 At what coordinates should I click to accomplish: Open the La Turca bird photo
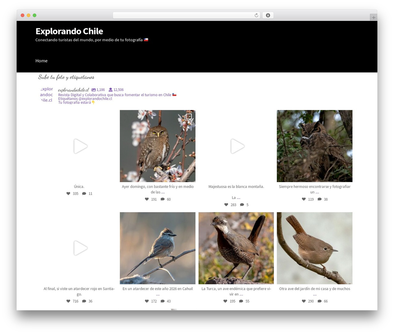pyautogui.click(x=236, y=248)
